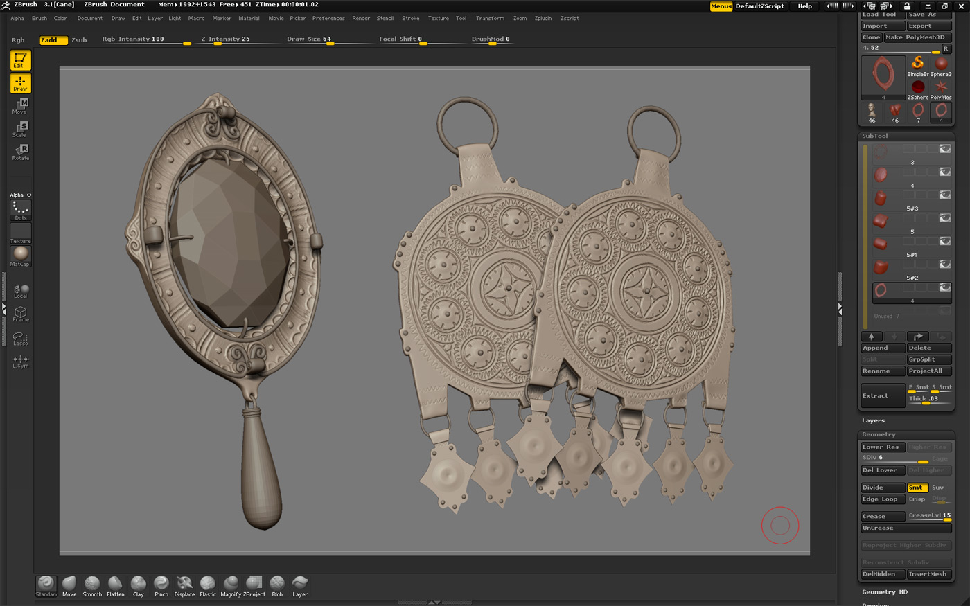The height and width of the screenshot is (606, 970).
Task: Click the Extract button
Action: 883,395
